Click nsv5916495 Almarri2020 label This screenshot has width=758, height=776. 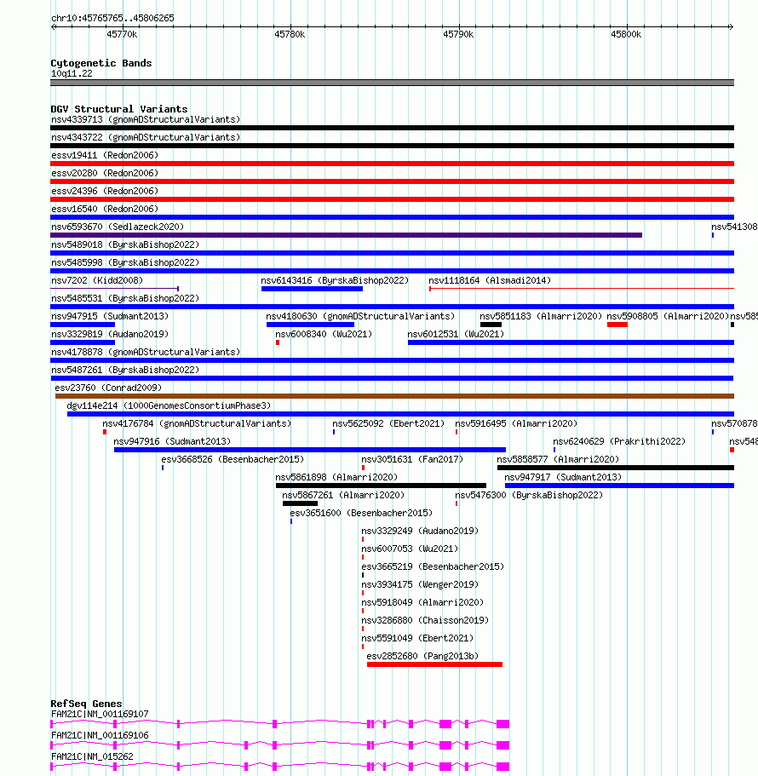pyautogui.click(x=516, y=423)
